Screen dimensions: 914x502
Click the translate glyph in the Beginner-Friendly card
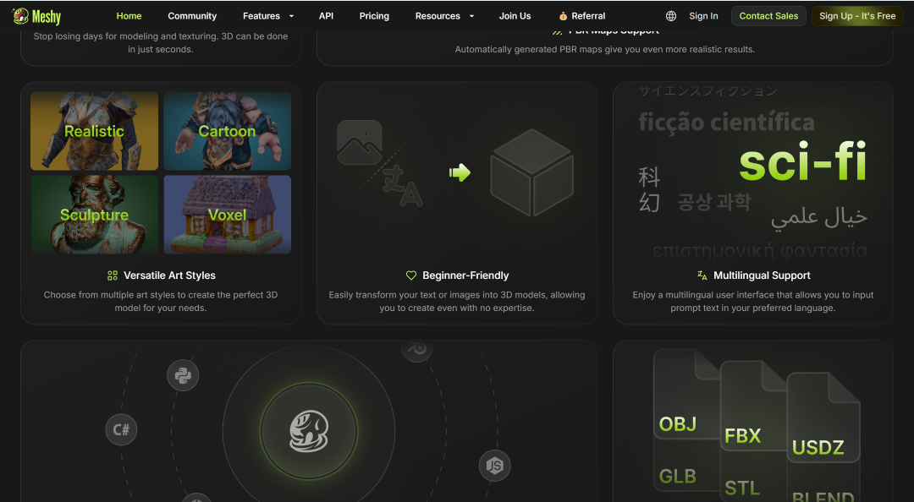point(402,187)
